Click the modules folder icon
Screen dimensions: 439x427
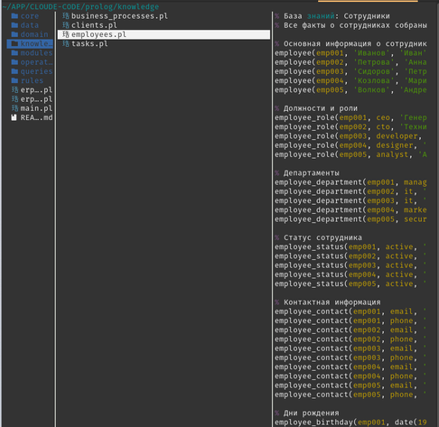point(14,53)
